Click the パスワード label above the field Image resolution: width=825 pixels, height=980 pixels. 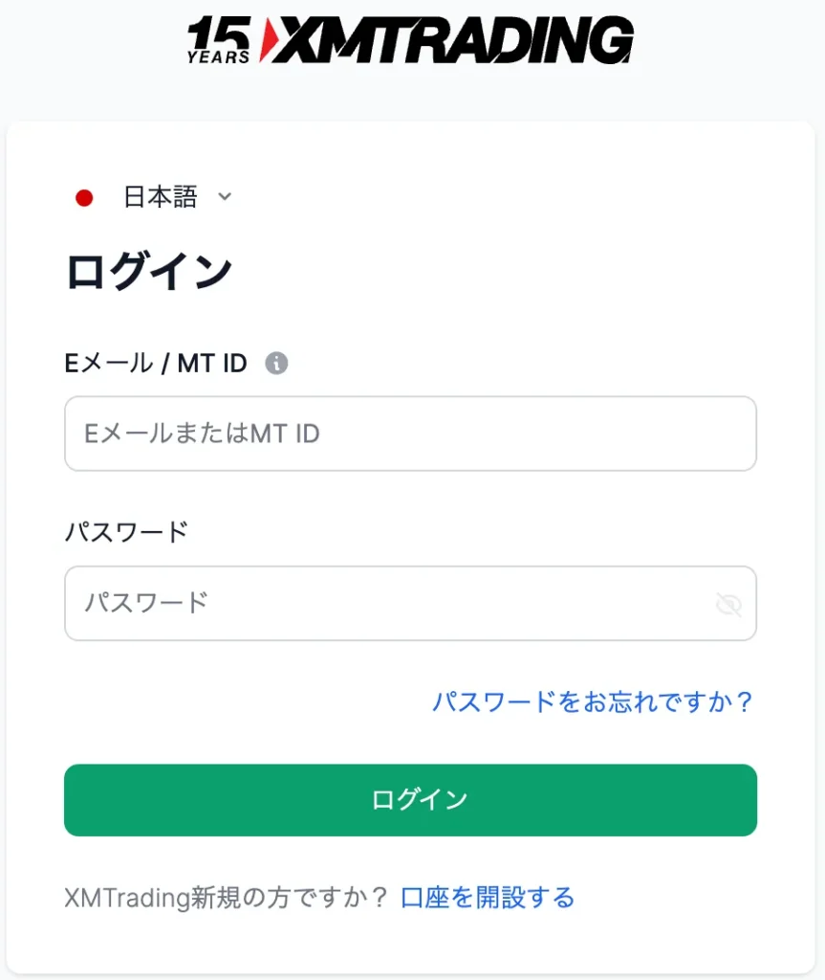tap(126, 532)
